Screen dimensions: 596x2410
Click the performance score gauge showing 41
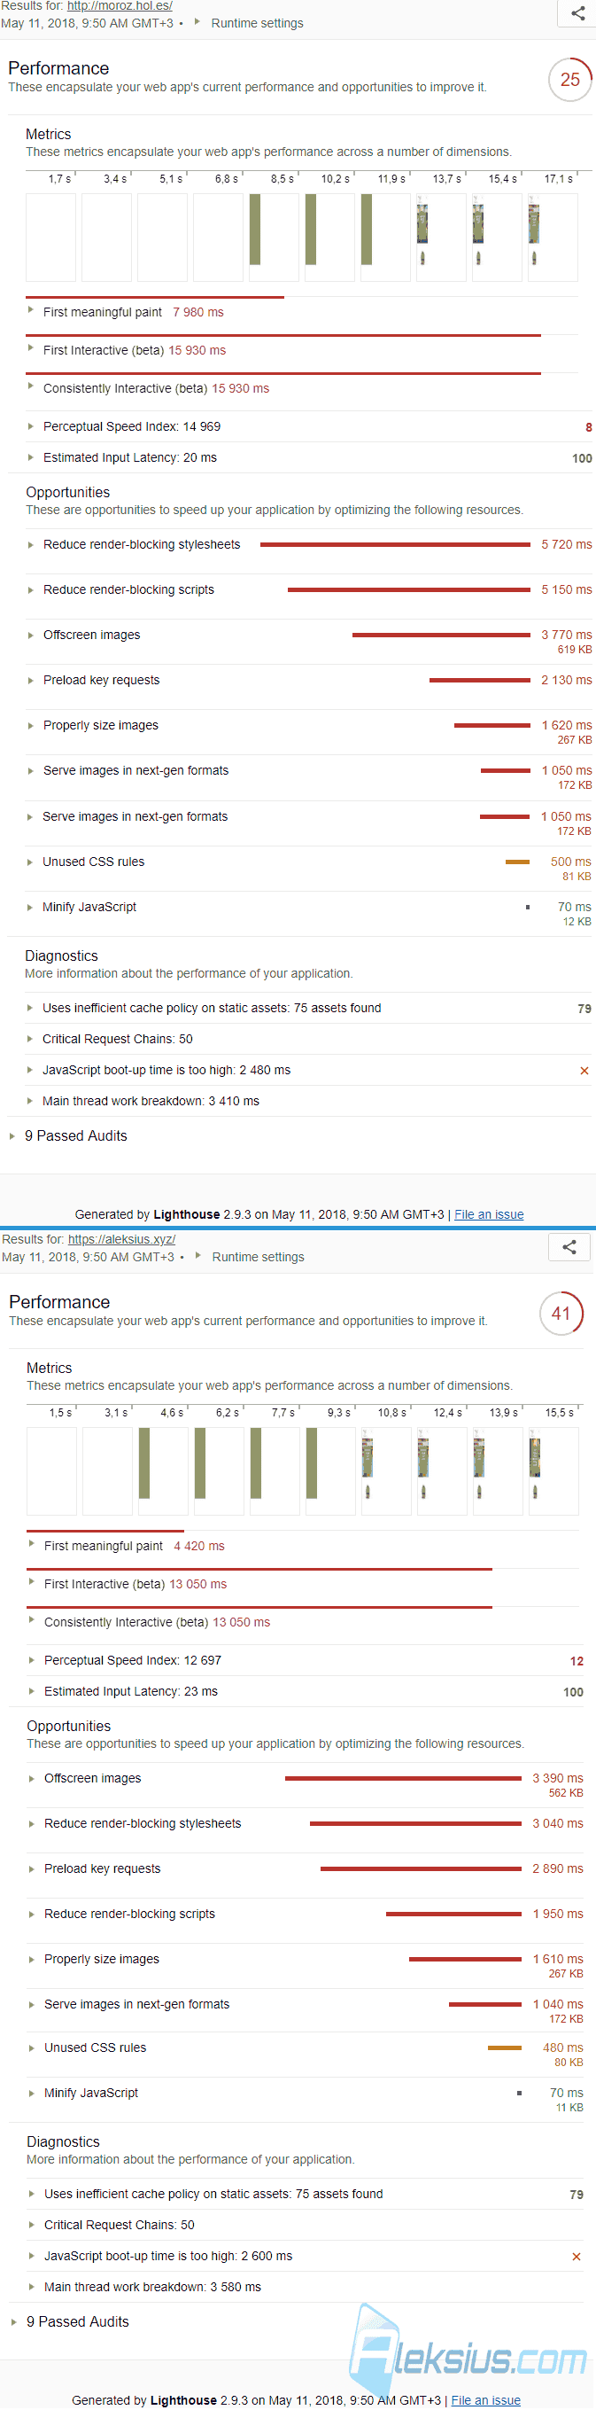click(x=561, y=1313)
